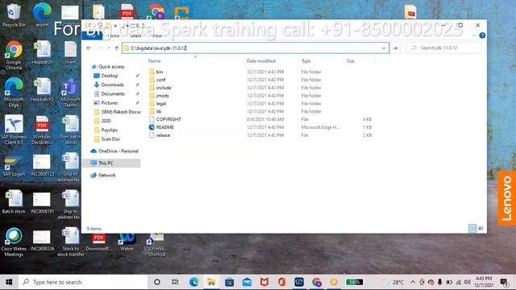Expand the address bar history chevron
This screenshot has width=516, height=290.
pyautogui.click(x=384, y=48)
